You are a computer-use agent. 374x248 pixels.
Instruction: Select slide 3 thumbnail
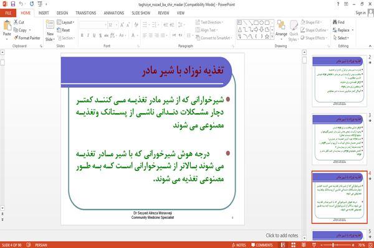coord(339,139)
